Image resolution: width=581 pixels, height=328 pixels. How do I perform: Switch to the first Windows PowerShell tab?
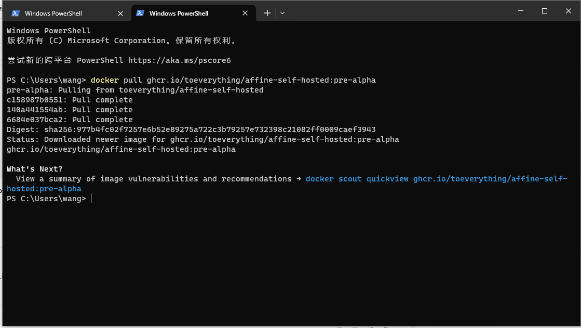pyautogui.click(x=66, y=14)
